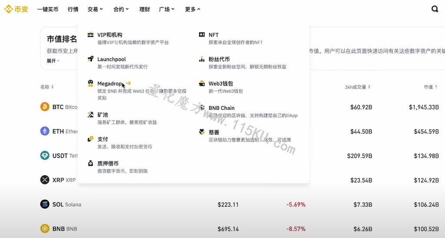Click the 矿池 mining icon
This screenshot has height=238, width=445.
click(x=90, y=115)
